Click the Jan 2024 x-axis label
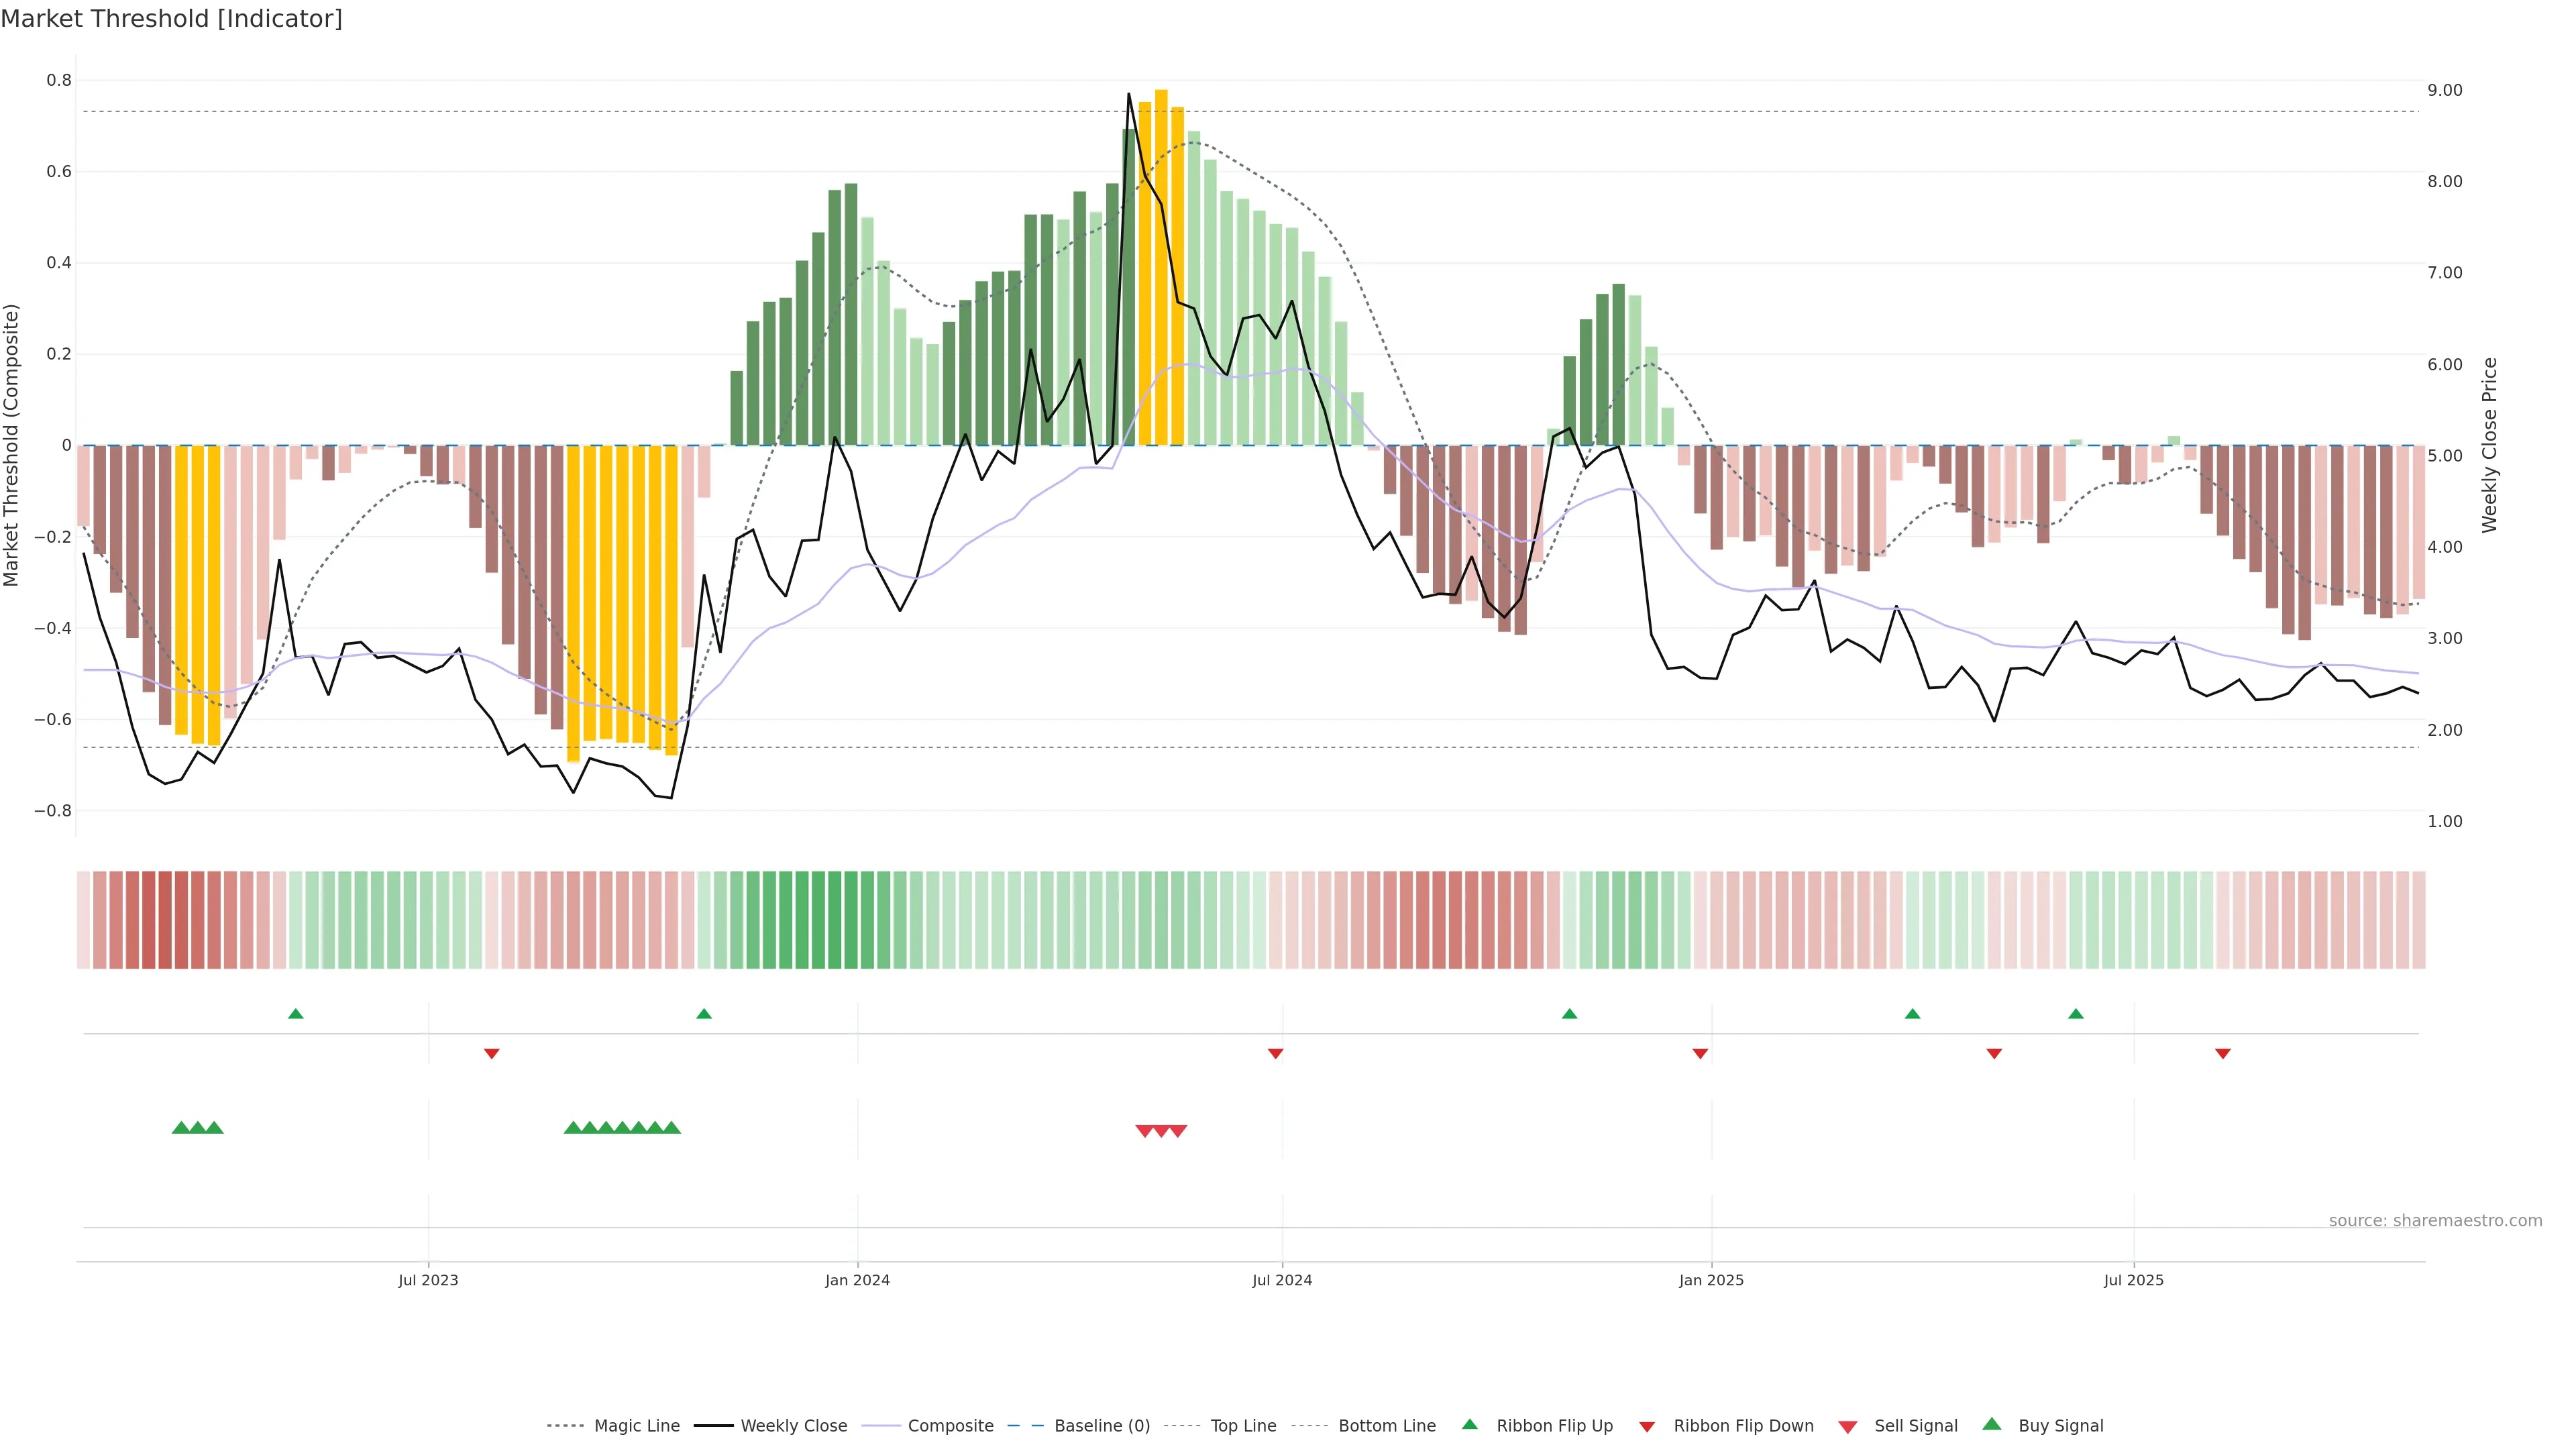The image size is (2576, 1449). pos(857,1280)
